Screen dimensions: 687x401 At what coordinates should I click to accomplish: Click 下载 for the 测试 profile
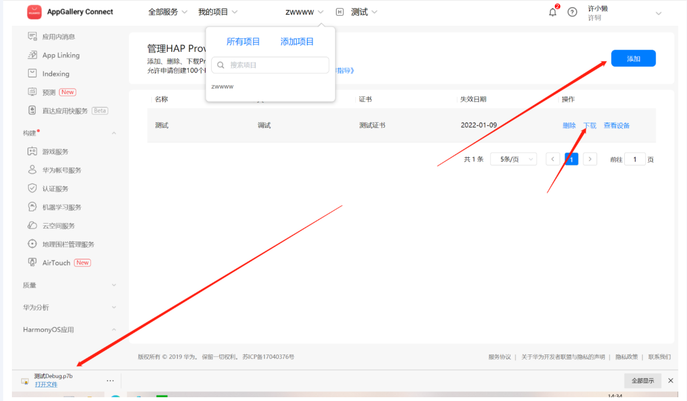590,125
